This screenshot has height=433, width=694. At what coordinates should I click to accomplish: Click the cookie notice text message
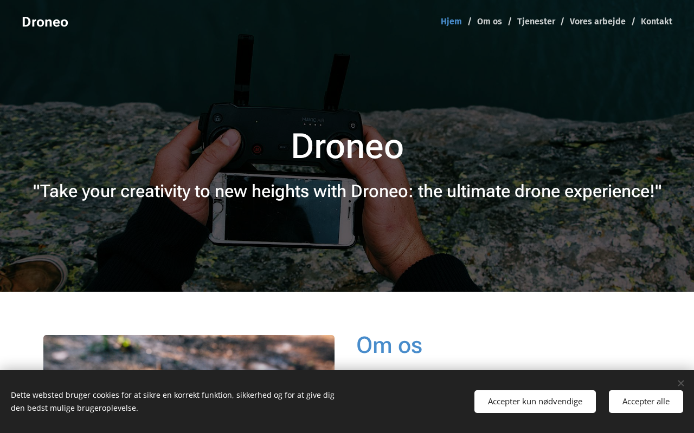[x=172, y=402]
